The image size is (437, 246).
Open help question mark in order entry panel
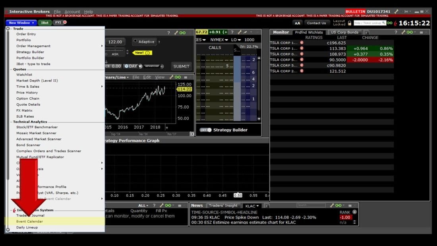click(x=168, y=33)
